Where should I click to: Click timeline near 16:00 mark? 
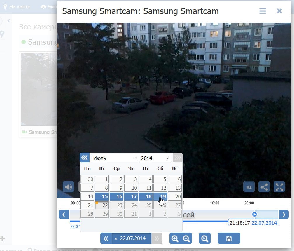pos(214,203)
